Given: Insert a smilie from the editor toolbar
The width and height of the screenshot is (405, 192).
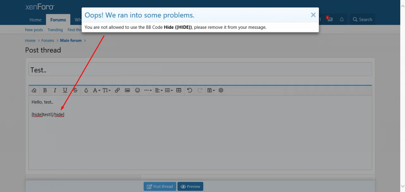Looking at the screenshot, I should [137, 90].
